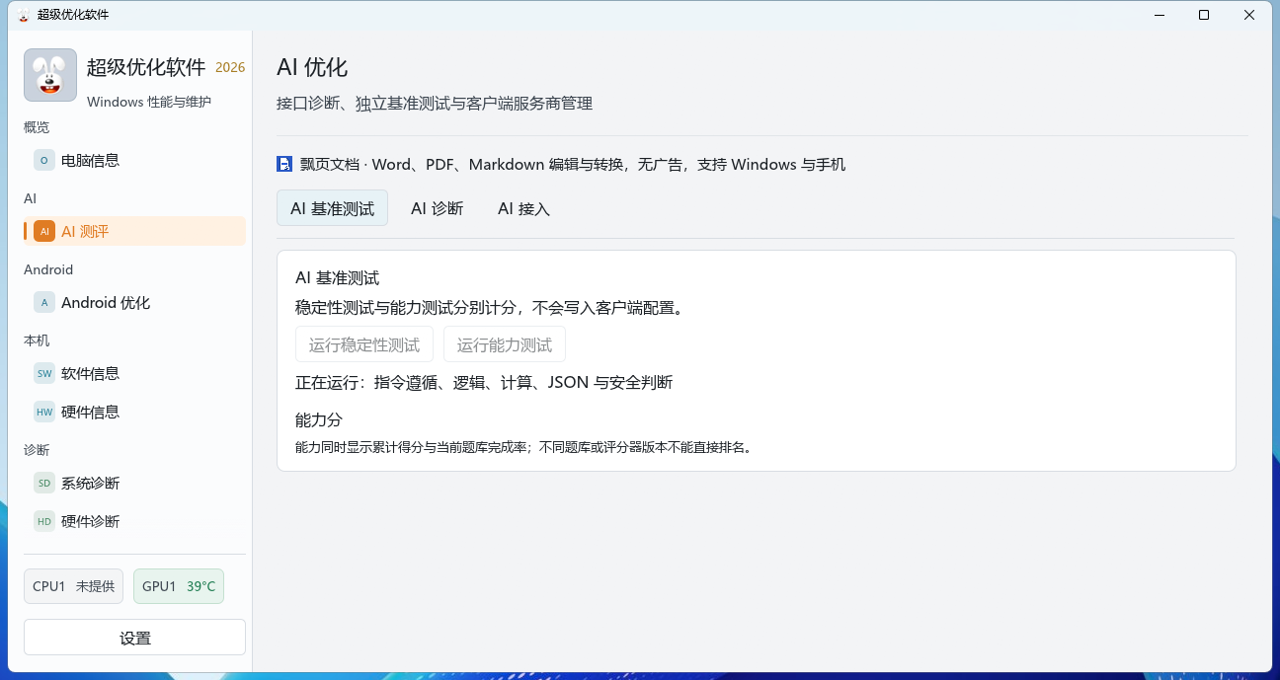Click the HD 硬件诊断 icon

click(44, 521)
